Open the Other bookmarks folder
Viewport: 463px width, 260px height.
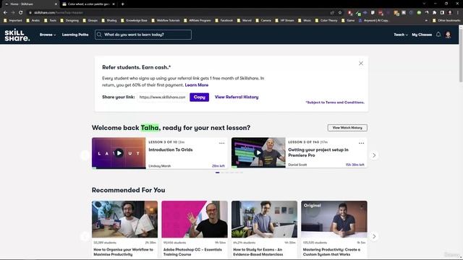point(446,21)
